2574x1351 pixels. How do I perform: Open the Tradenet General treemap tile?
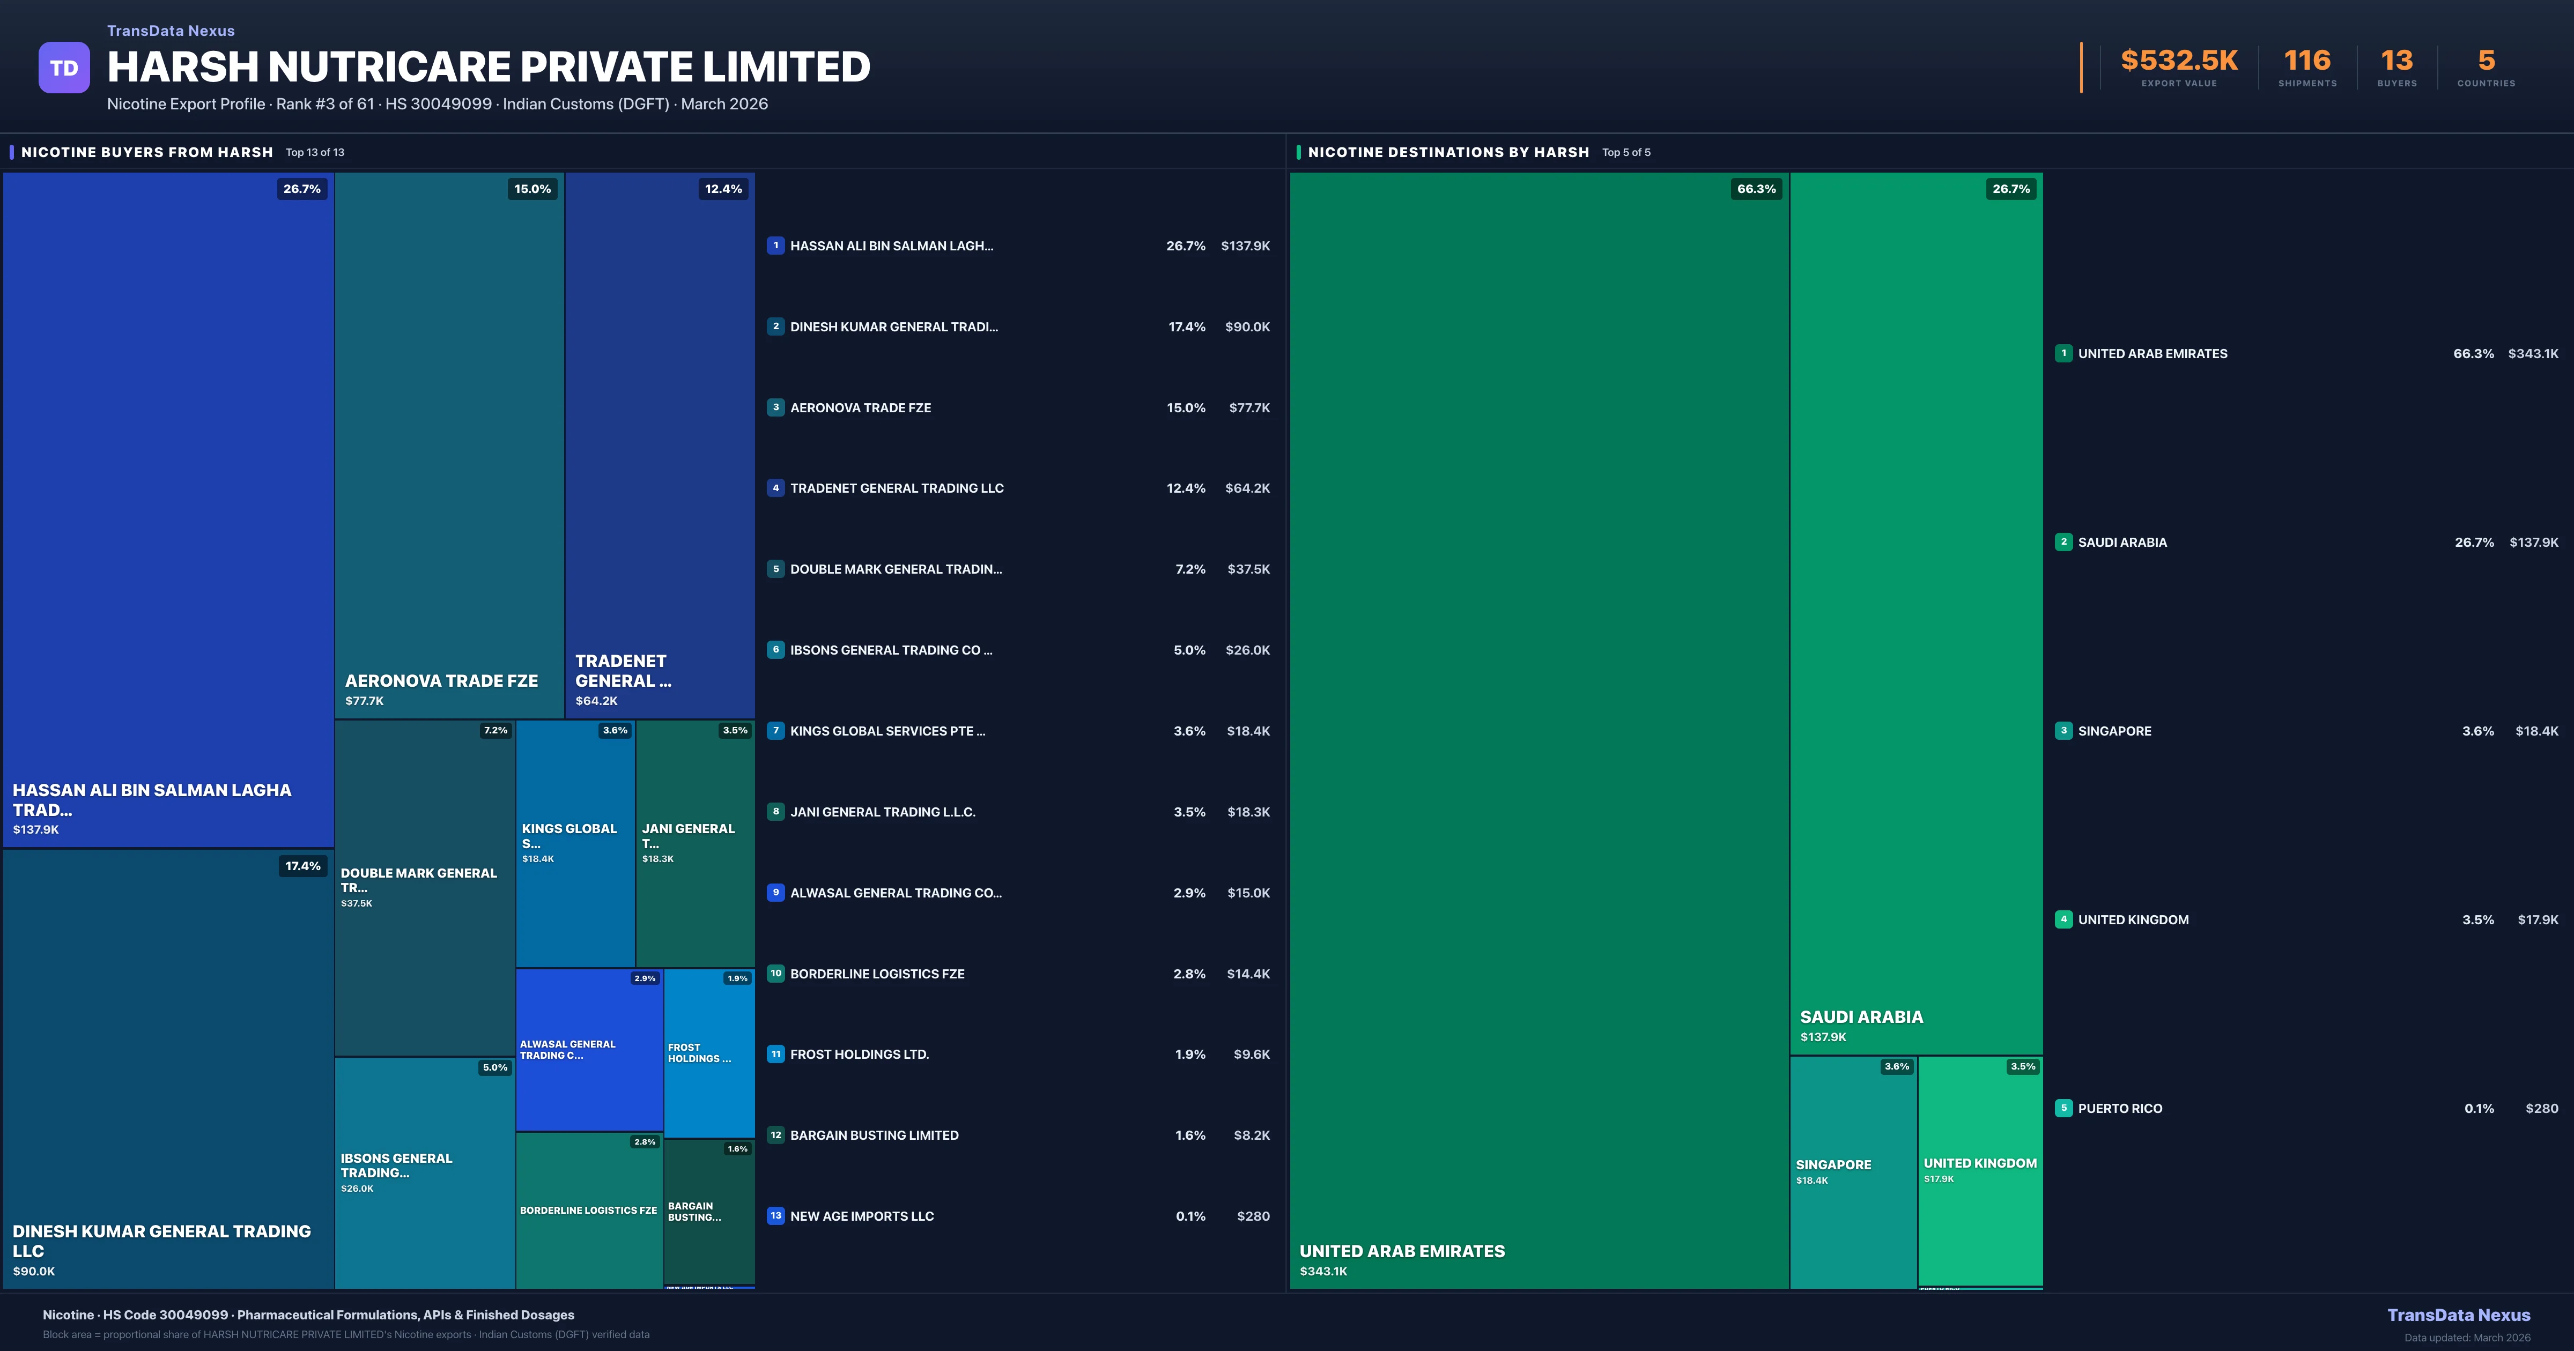pos(660,444)
